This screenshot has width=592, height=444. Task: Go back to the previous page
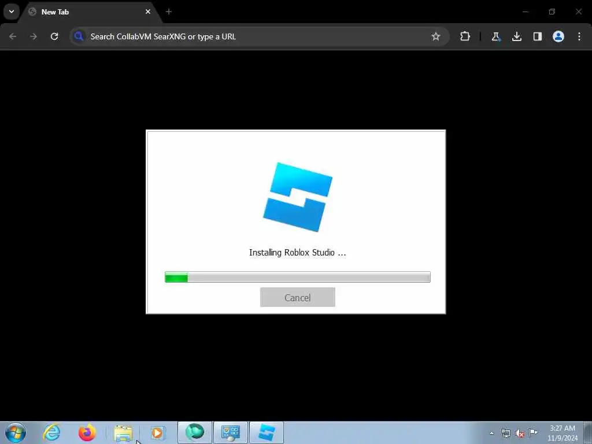pyautogui.click(x=13, y=36)
